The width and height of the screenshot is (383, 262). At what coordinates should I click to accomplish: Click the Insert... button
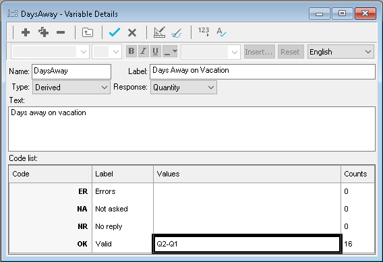pos(260,52)
